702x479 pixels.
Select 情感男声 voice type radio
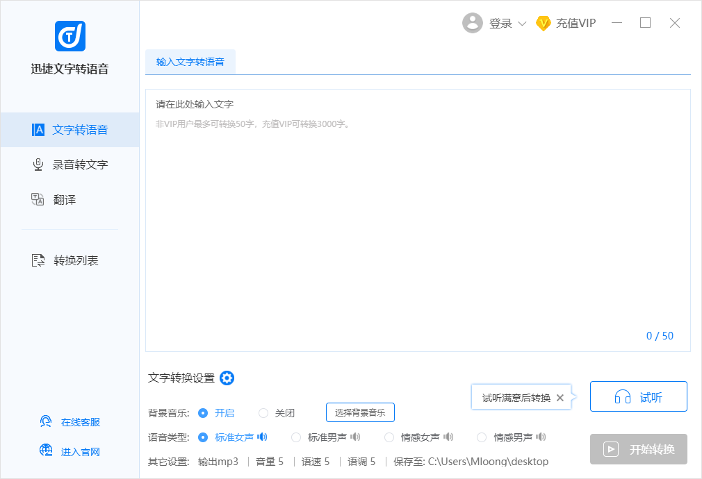[x=482, y=437]
